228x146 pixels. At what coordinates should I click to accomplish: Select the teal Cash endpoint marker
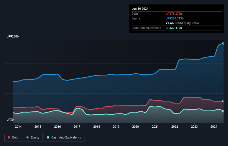(x=223, y=111)
